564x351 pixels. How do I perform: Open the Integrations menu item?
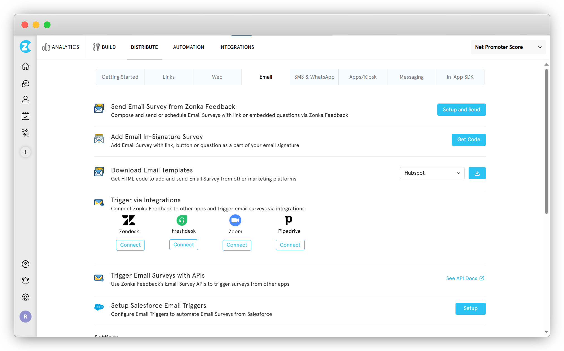[237, 47]
